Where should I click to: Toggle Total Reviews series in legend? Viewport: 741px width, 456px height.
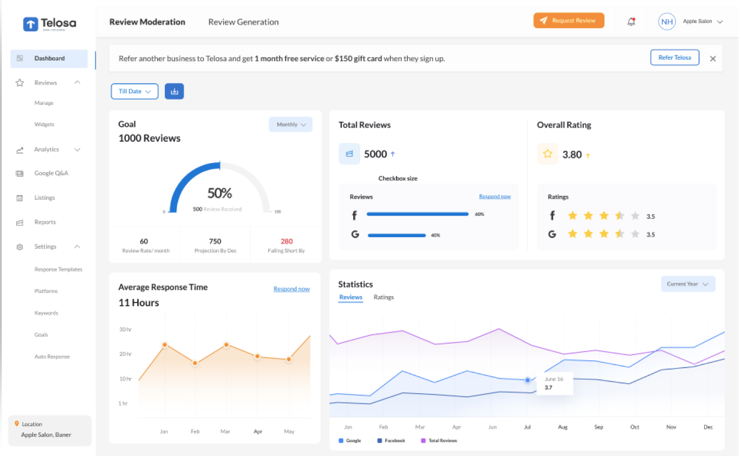click(x=439, y=440)
